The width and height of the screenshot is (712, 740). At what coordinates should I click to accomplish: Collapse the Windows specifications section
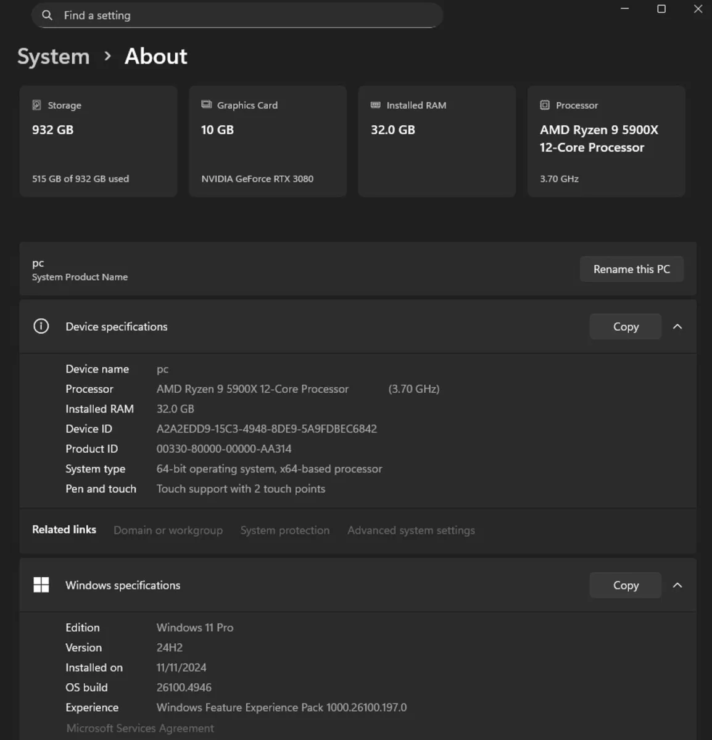[x=677, y=585]
